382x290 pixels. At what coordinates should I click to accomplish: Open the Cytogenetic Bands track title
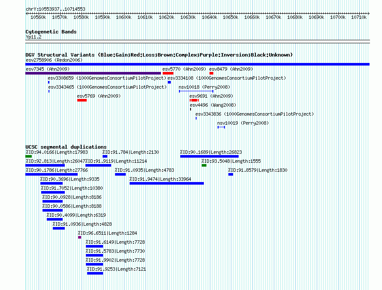point(51,32)
